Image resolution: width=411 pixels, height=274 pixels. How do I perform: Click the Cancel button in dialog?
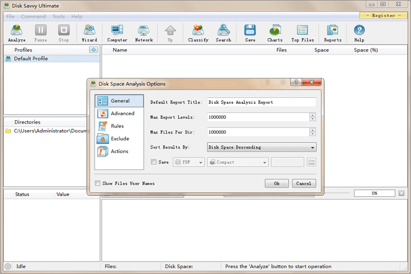(304, 184)
